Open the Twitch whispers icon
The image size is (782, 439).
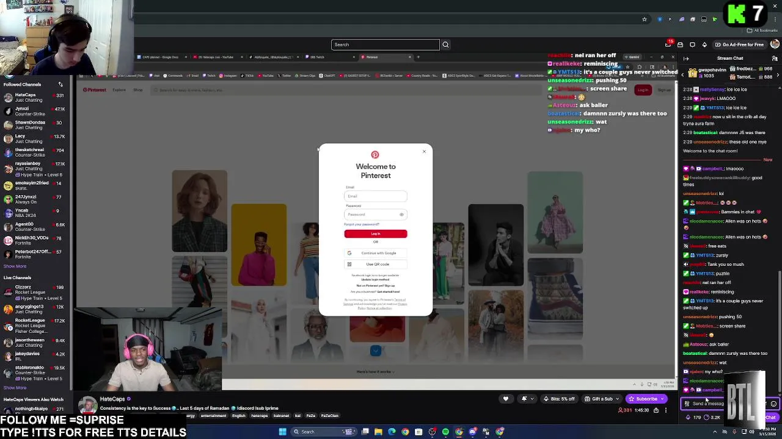pos(692,45)
